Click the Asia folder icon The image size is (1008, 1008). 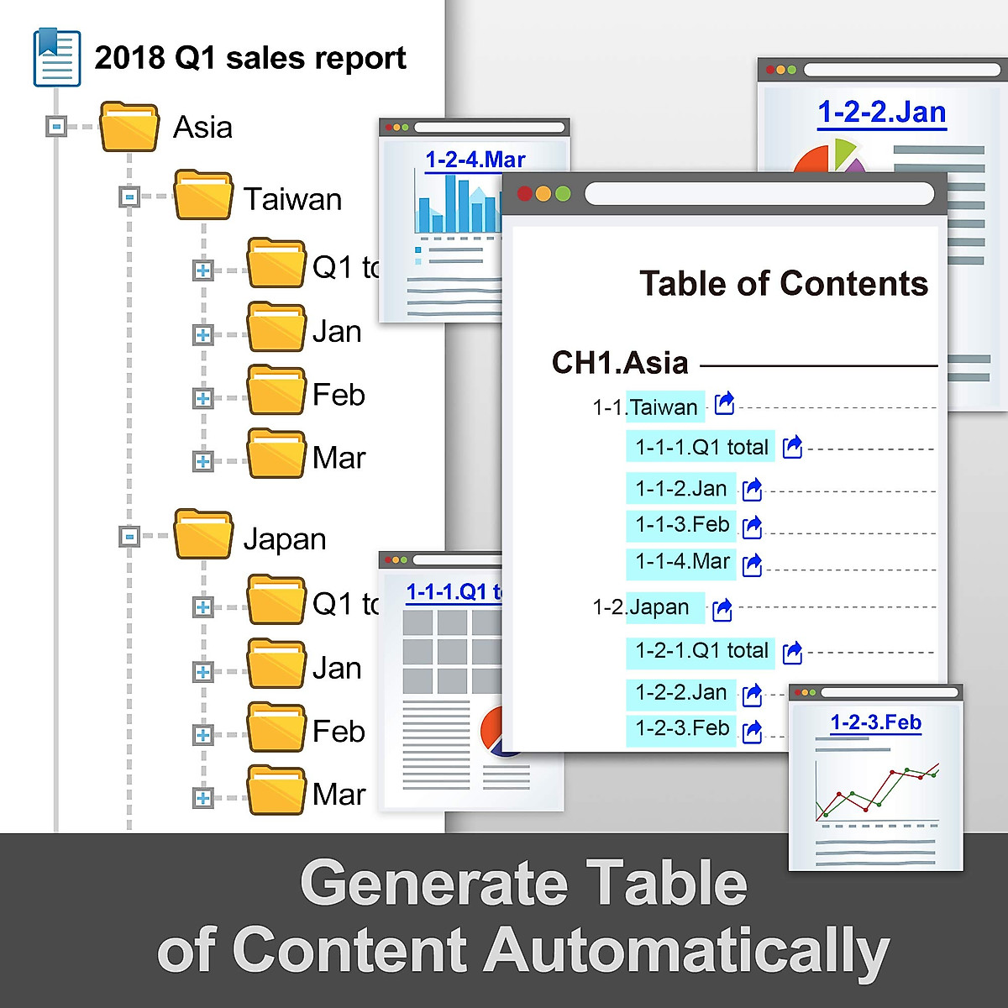(x=129, y=127)
